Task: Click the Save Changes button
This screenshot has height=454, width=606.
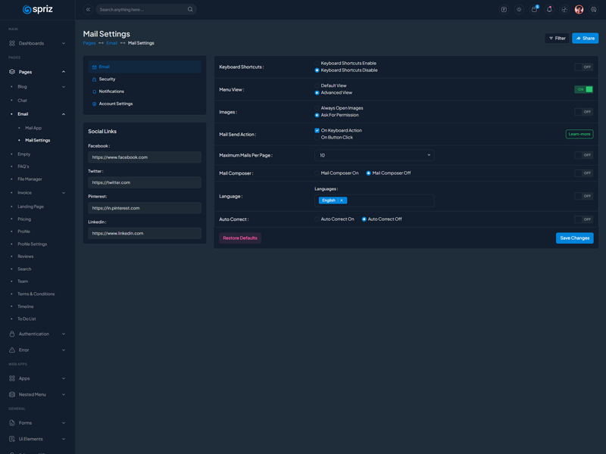Action: (x=574, y=238)
